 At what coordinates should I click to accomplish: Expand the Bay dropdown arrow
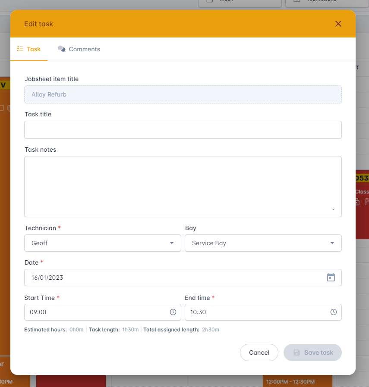pyautogui.click(x=332, y=243)
